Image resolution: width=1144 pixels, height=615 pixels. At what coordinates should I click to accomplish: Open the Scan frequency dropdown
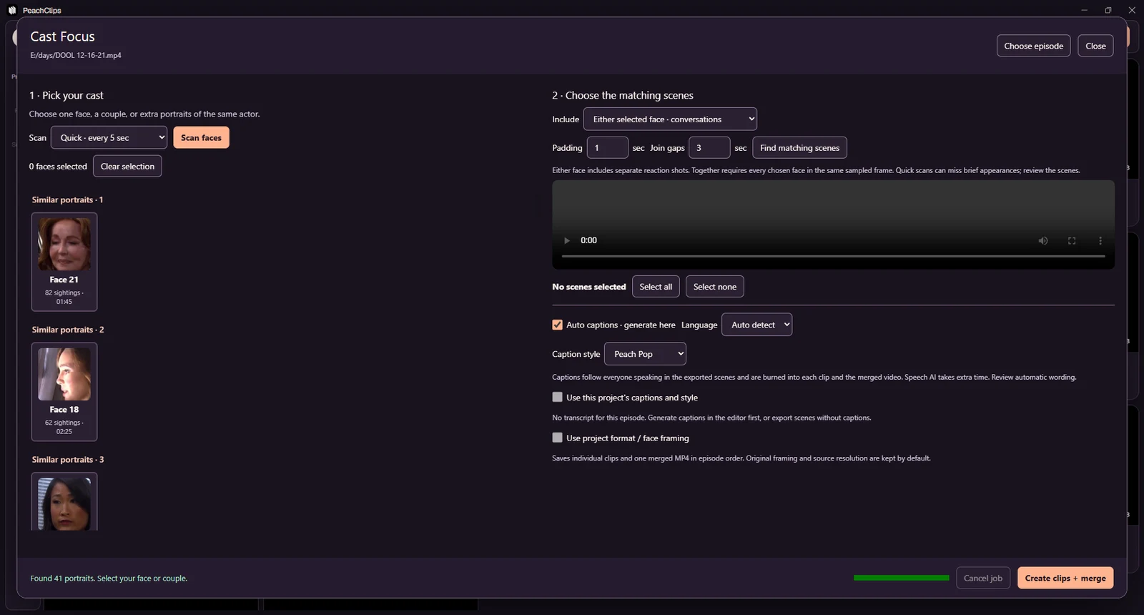click(109, 137)
